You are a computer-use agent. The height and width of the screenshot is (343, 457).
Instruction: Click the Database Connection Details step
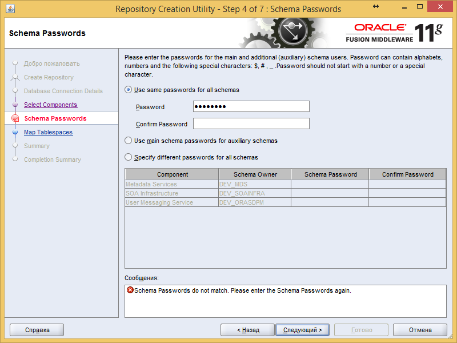click(63, 91)
